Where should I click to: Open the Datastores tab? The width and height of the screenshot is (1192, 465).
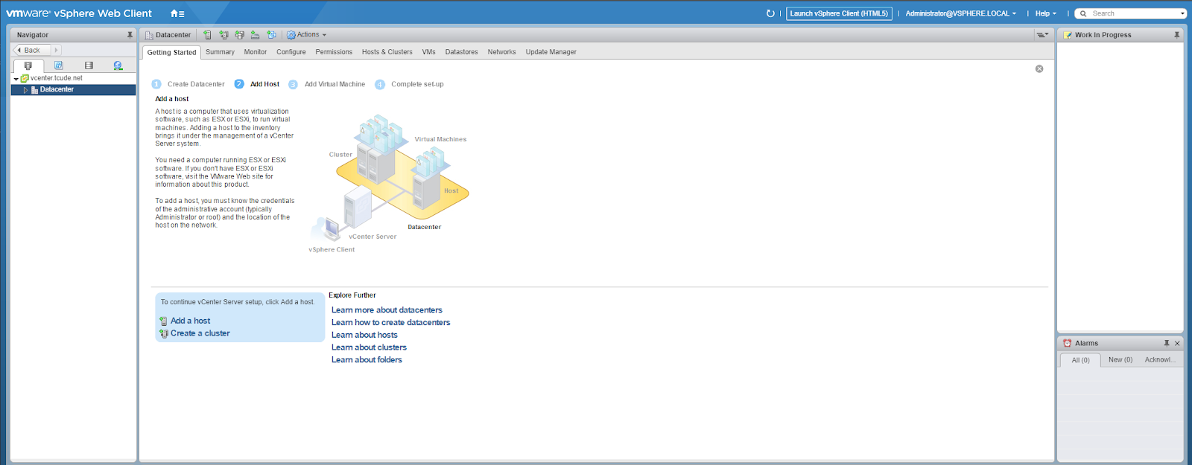[461, 52]
